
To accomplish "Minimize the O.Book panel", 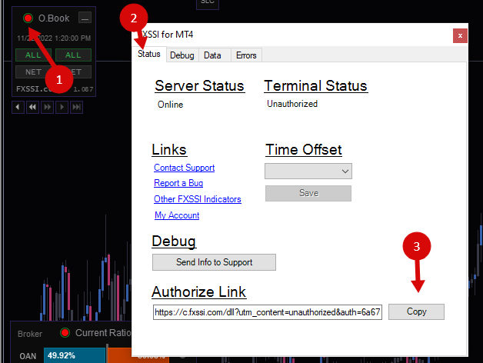I will (85, 18).
